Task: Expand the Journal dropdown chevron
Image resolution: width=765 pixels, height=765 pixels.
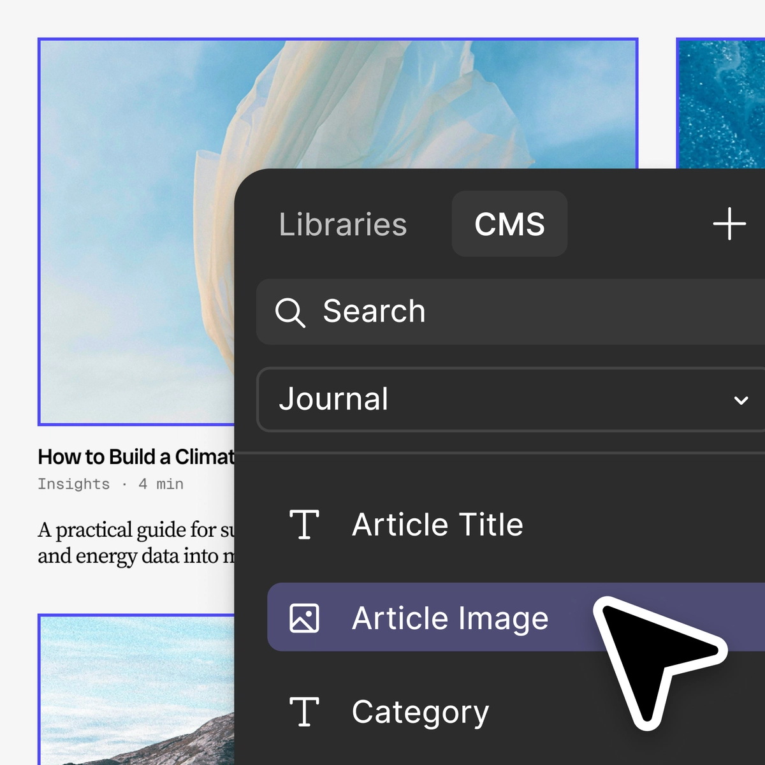Action: pos(741,400)
